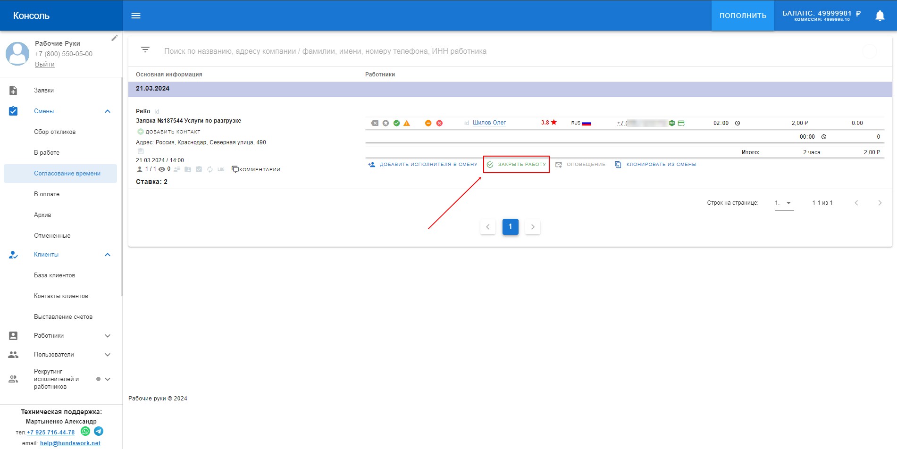Click the grey star circle icon in Шилов Олег row
Viewport: 897px width, 449px height.
[386, 123]
